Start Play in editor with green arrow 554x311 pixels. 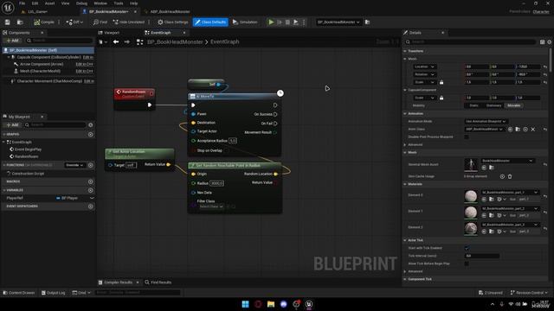coord(271,22)
